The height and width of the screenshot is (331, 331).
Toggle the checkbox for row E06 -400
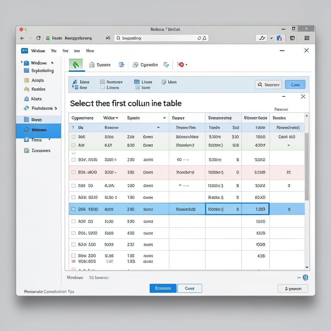[x=73, y=172]
